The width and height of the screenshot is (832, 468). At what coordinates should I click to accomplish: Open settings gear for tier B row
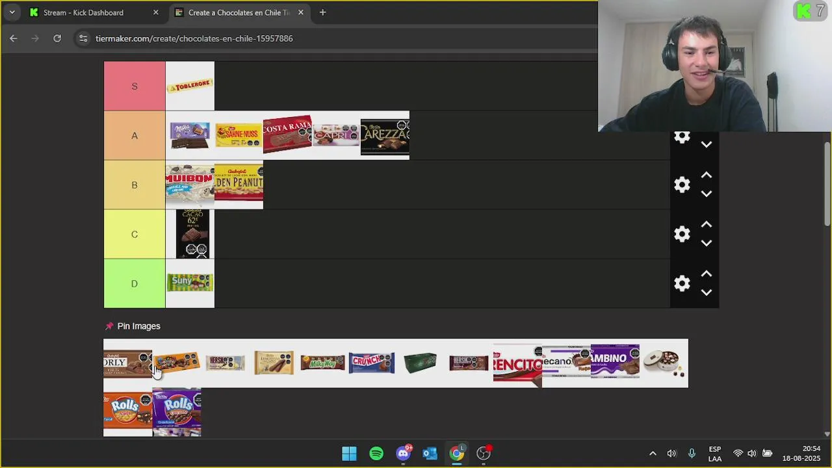[682, 185]
